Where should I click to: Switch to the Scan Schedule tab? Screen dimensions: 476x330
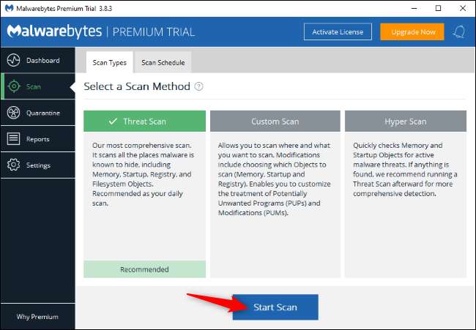(163, 62)
